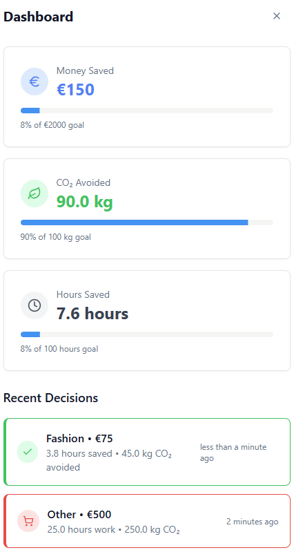
Task: Click the 7.6 hours value
Action: click(92, 314)
